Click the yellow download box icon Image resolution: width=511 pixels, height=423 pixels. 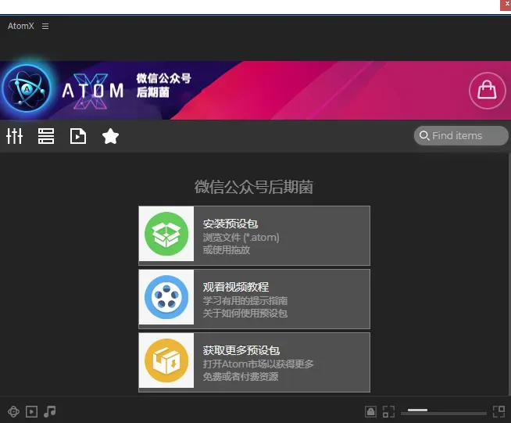pos(166,360)
